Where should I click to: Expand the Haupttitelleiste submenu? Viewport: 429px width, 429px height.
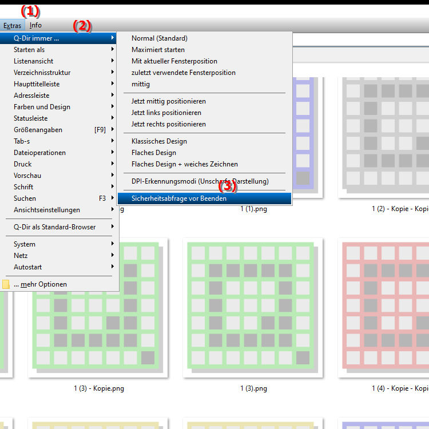(58, 84)
